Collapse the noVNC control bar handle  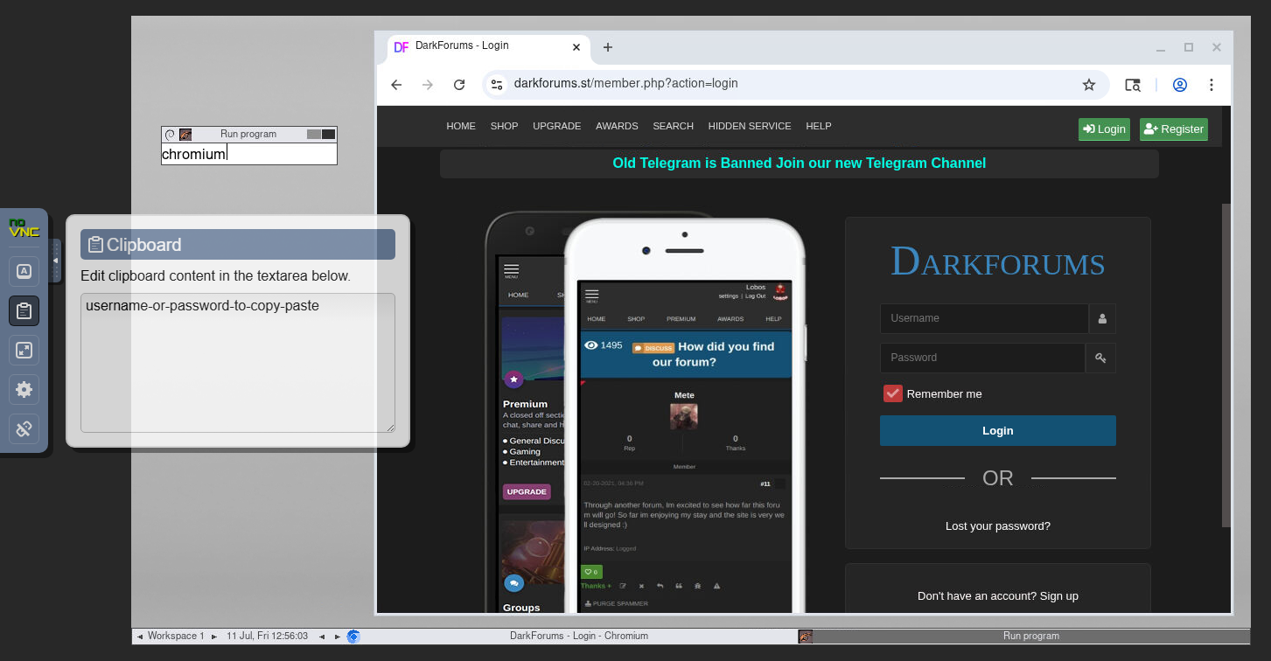pos(56,261)
